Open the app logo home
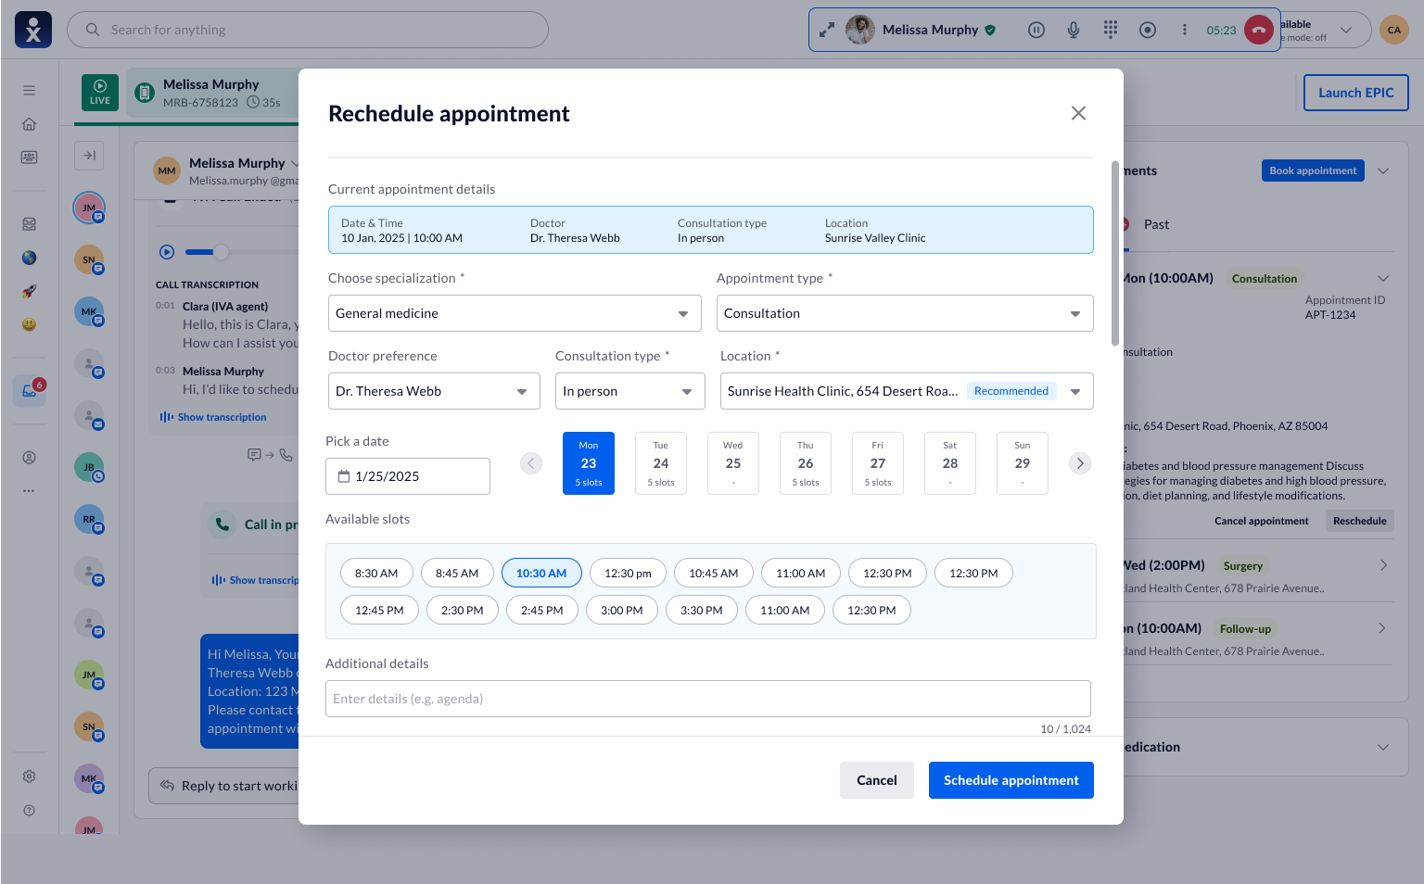1424x884 pixels. point(33,30)
